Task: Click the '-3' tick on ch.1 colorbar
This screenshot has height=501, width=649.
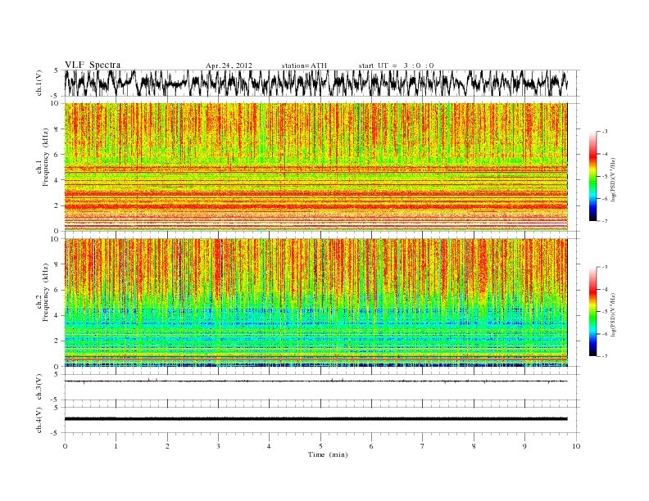Action: pyautogui.click(x=605, y=132)
